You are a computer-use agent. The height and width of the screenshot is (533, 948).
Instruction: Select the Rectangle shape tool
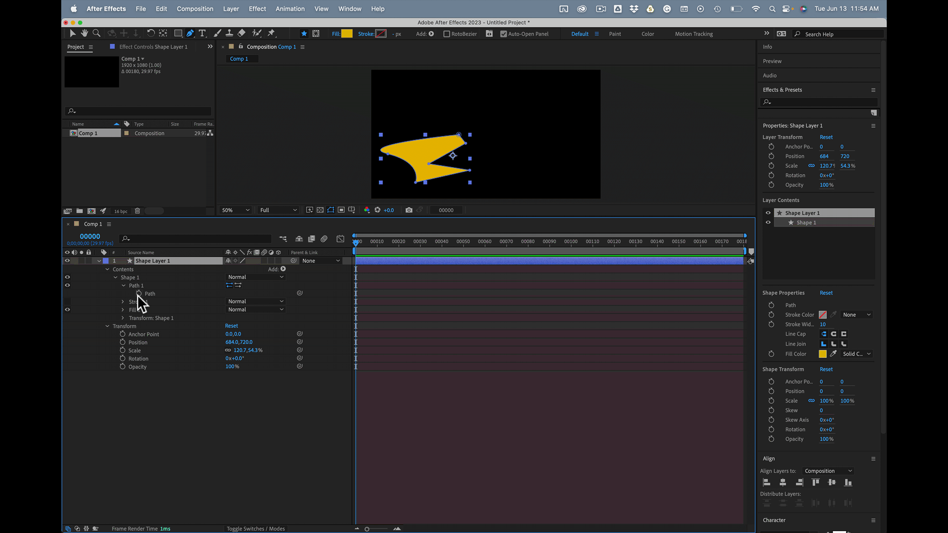pyautogui.click(x=178, y=33)
